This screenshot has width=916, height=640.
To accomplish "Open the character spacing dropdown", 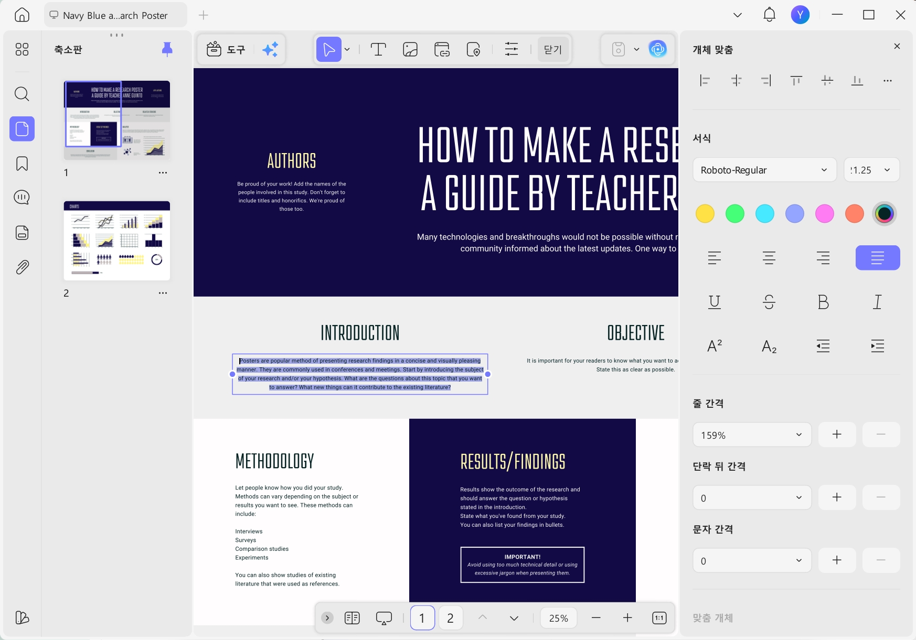I will point(752,561).
